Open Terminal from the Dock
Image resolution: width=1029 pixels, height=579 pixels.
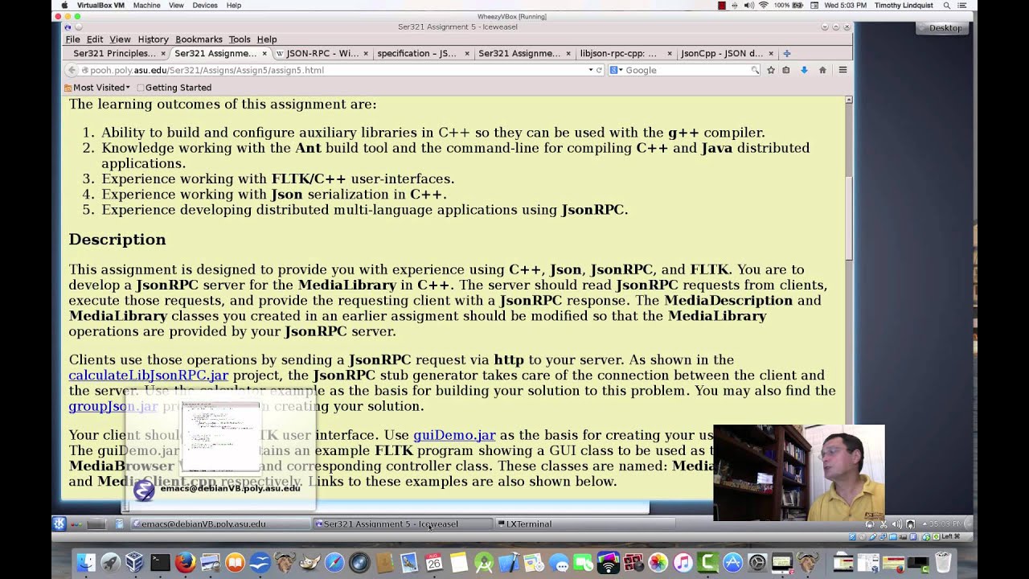tap(160, 563)
